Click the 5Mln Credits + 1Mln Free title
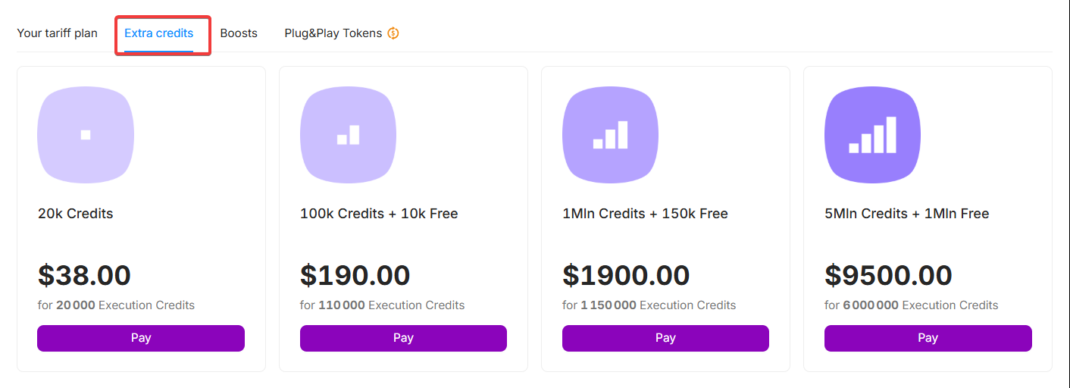The image size is (1070, 388). click(907, 214)
